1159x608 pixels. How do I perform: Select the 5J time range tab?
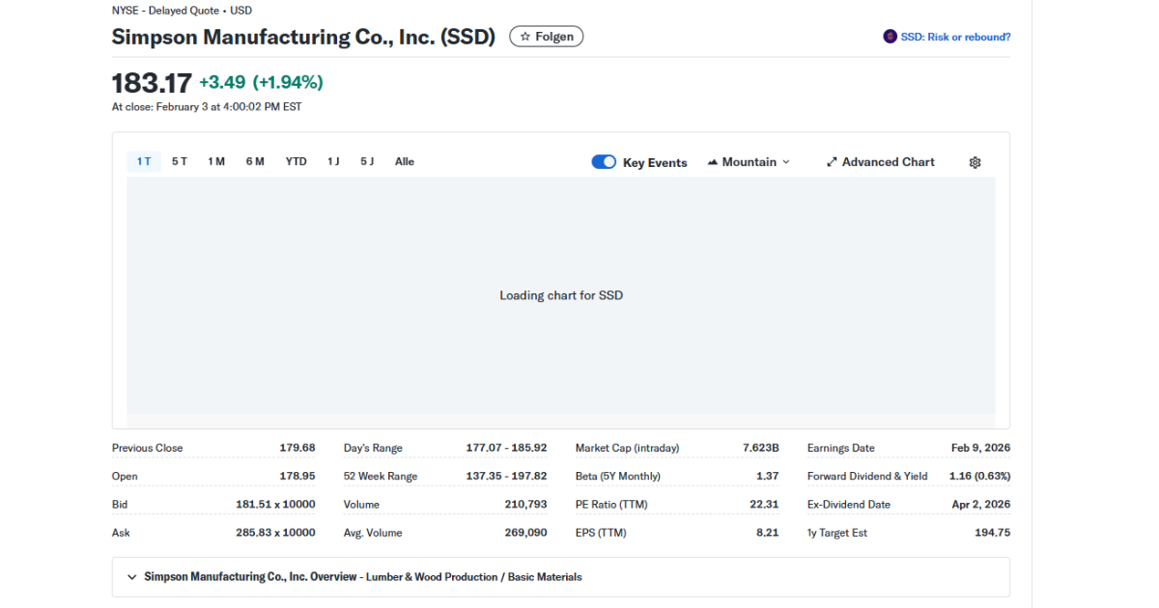[366, 161]
